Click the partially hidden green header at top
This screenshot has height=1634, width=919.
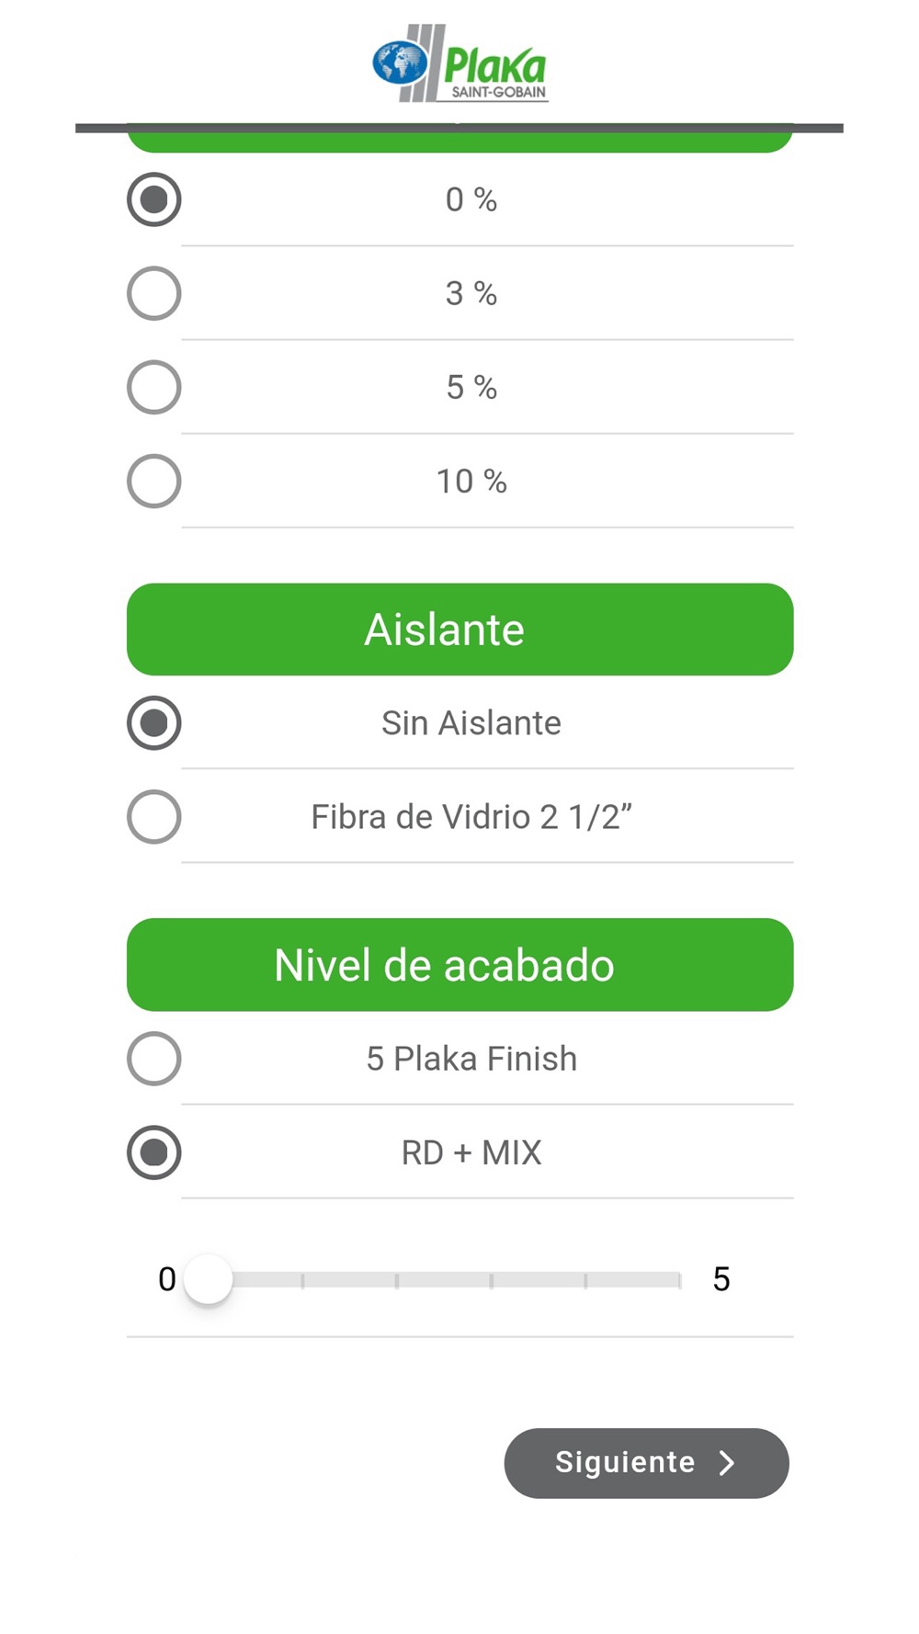tap(459, 142)
